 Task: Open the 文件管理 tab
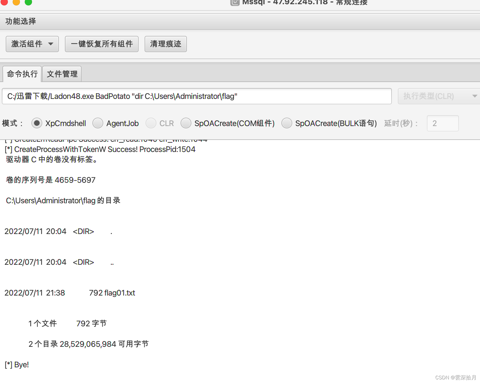click(62, 74)
